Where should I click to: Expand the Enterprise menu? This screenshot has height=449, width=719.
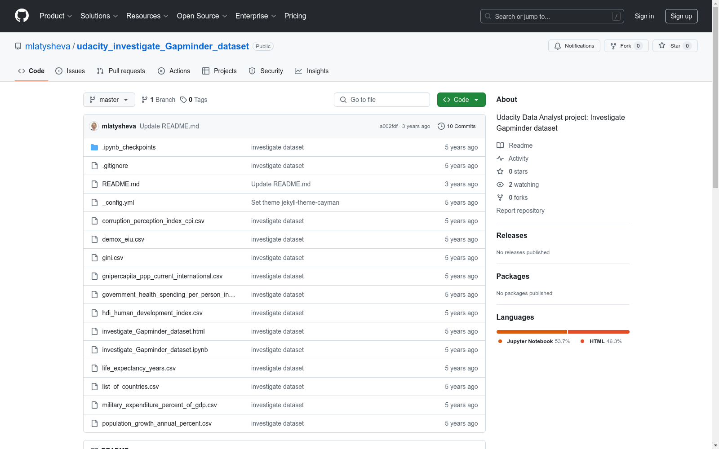pos(256,16)
